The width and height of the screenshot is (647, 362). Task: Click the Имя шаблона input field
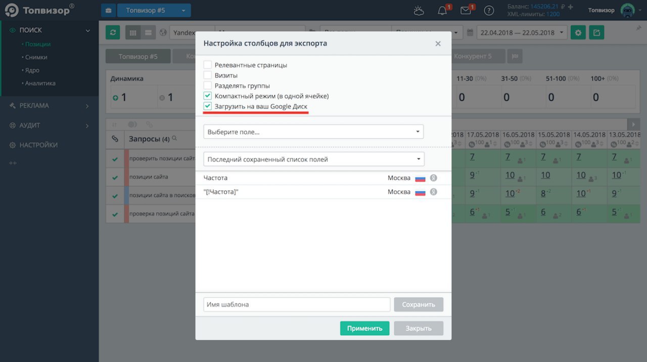(296, 304)
